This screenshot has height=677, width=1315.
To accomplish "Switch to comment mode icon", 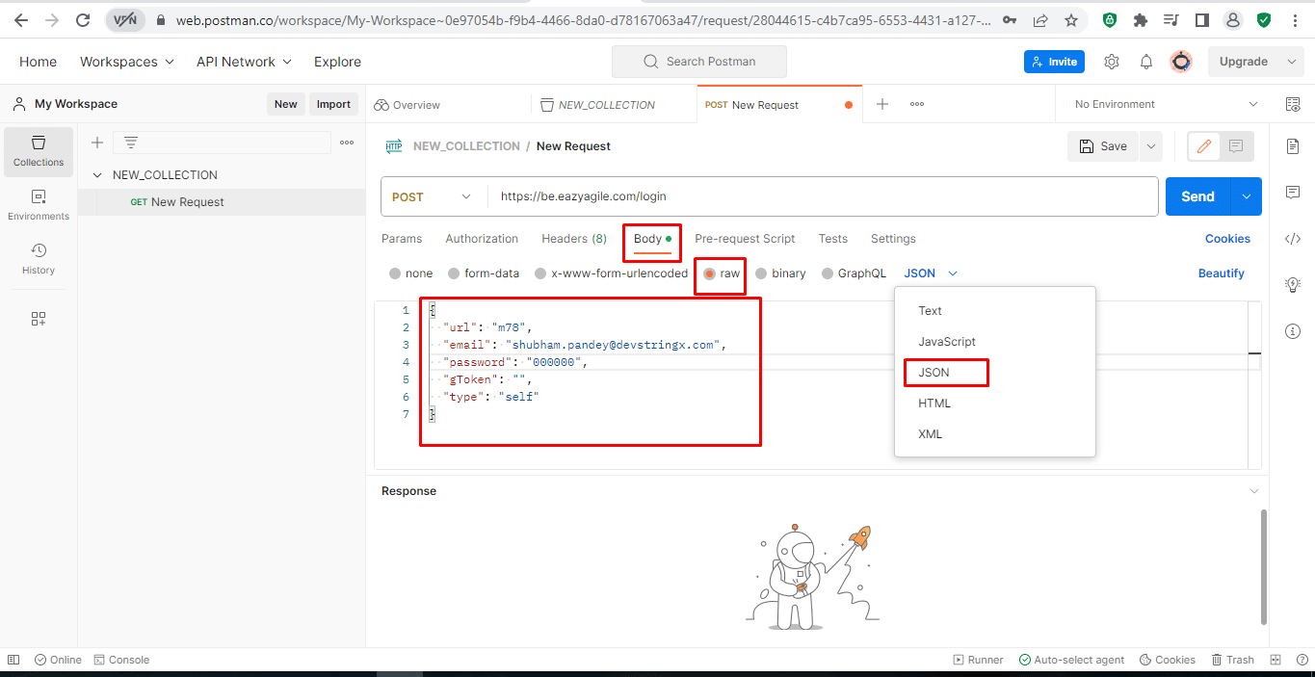I will coord(1236,146).
